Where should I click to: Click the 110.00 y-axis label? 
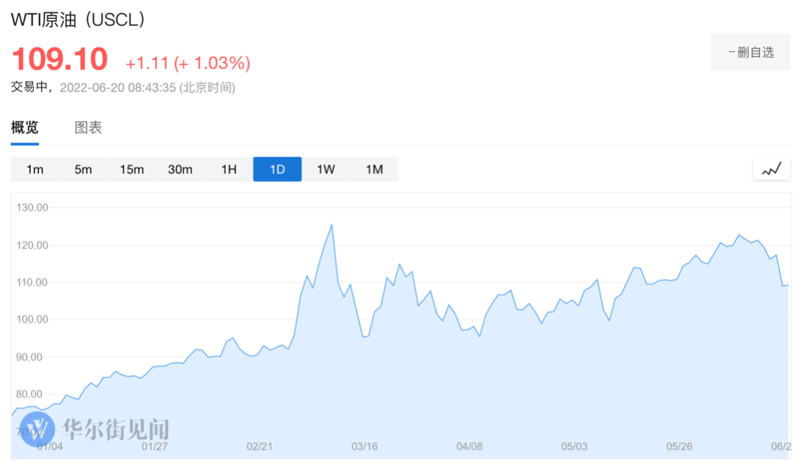[32, 282]
